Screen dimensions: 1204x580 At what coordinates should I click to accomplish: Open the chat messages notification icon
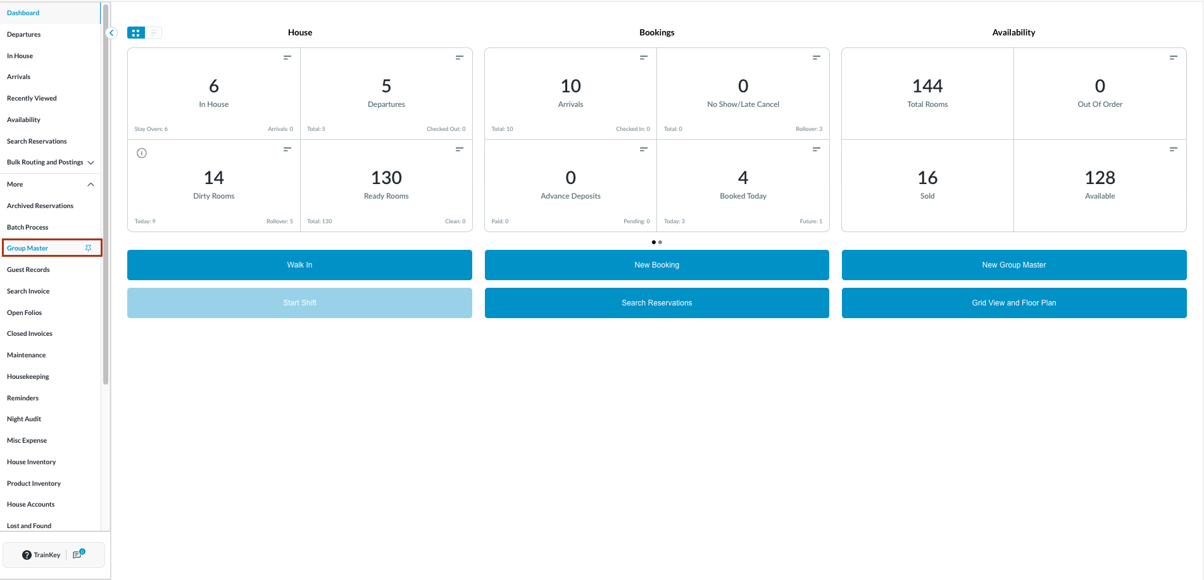coord(78,555)
